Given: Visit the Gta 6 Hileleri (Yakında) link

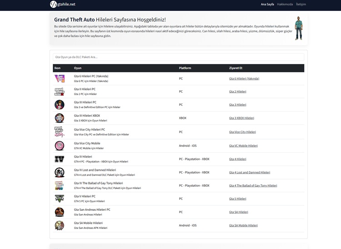Looking at the screenshot, I should (x=244, y=79).
